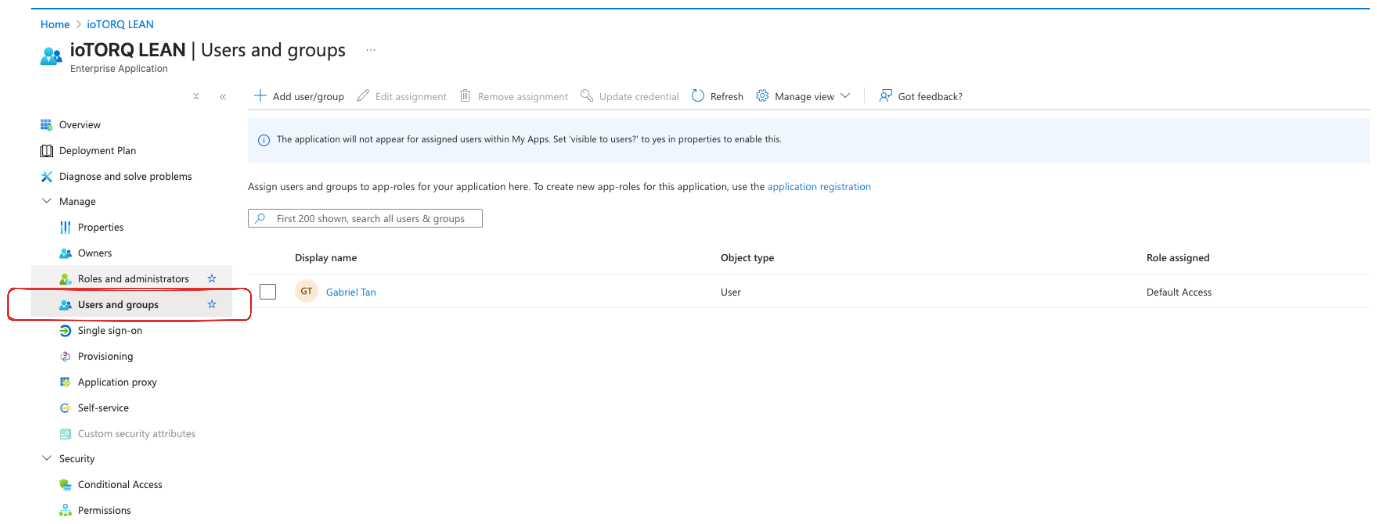The height and width of the screenshot is (524, 1377).
Task: Click the info icon in the banner
Action: click(x=264, y=140)
